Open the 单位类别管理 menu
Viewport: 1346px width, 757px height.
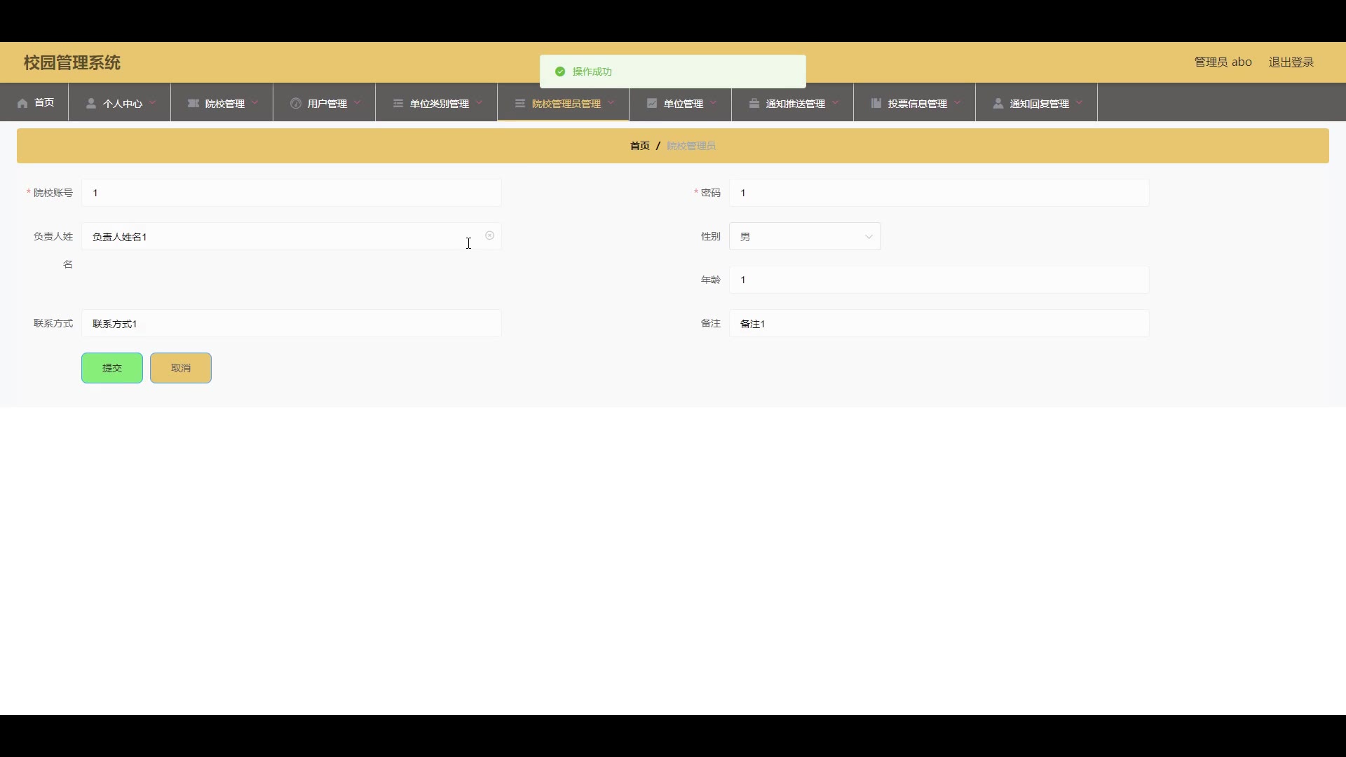coord(439,103)
